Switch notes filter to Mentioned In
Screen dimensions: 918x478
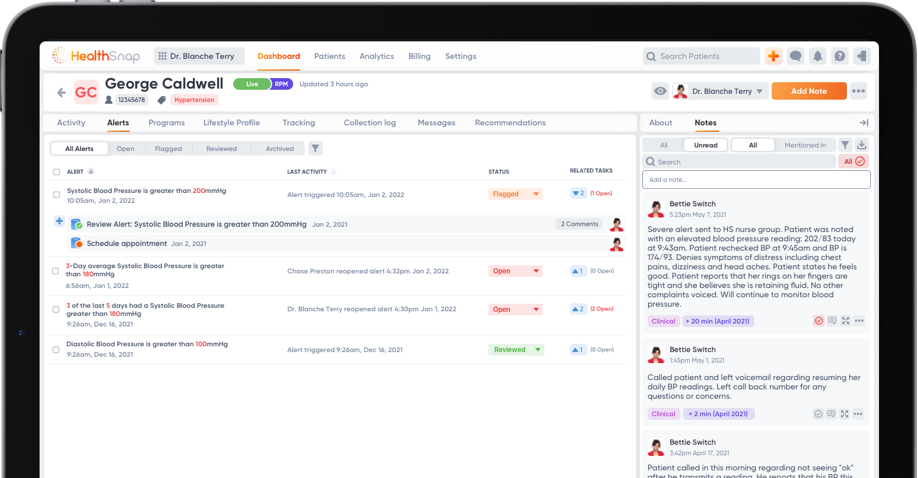pos(805,145)
